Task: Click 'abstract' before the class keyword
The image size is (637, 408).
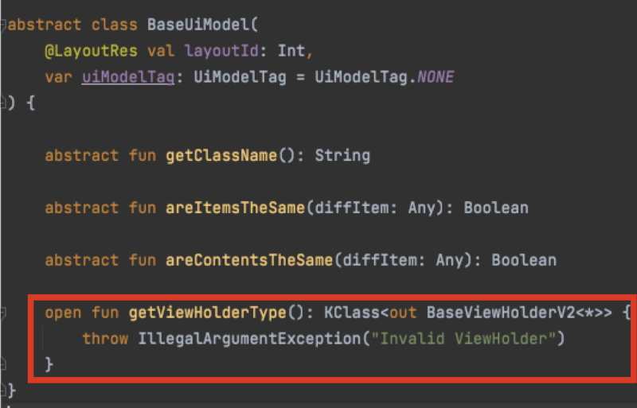Action: click(x=45, y=25)
